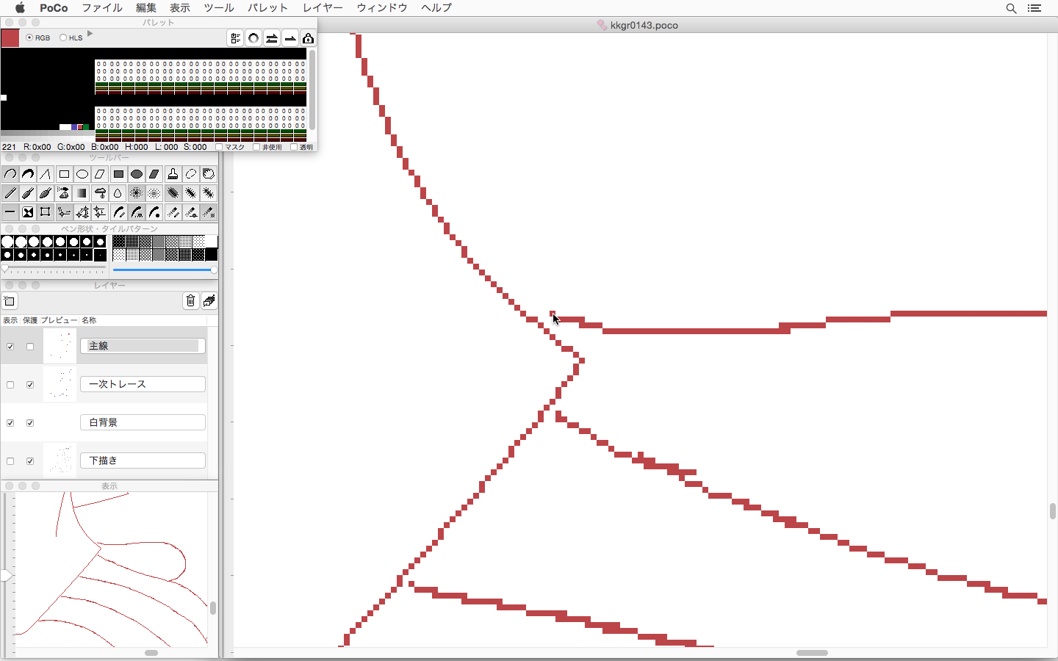Select the dashed lasso selection tool
Screen dimensions: 1058x661
pos(191,175)
